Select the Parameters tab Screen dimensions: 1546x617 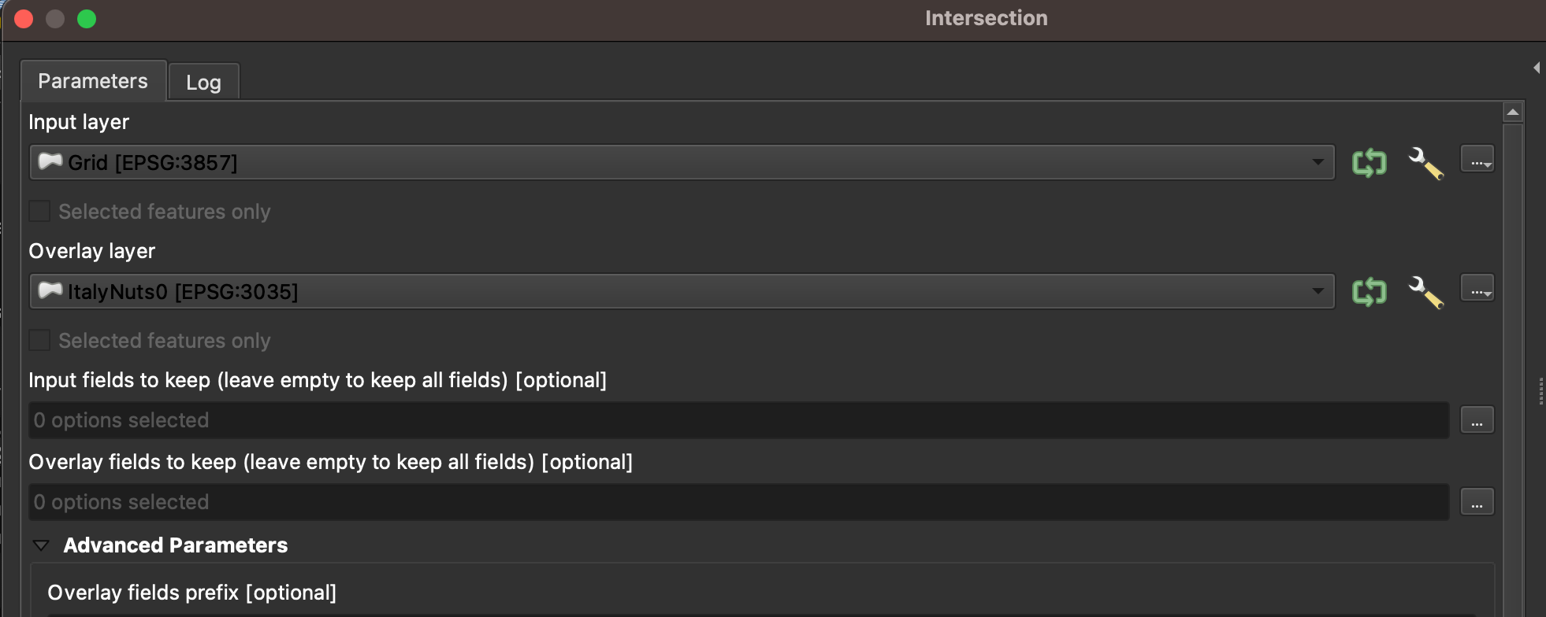93,81
